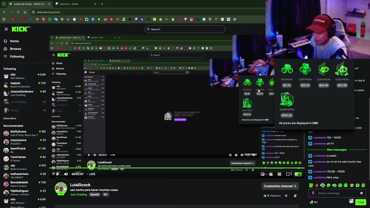Select the 10,000 KICKs bundle icon

click(287, 100)
